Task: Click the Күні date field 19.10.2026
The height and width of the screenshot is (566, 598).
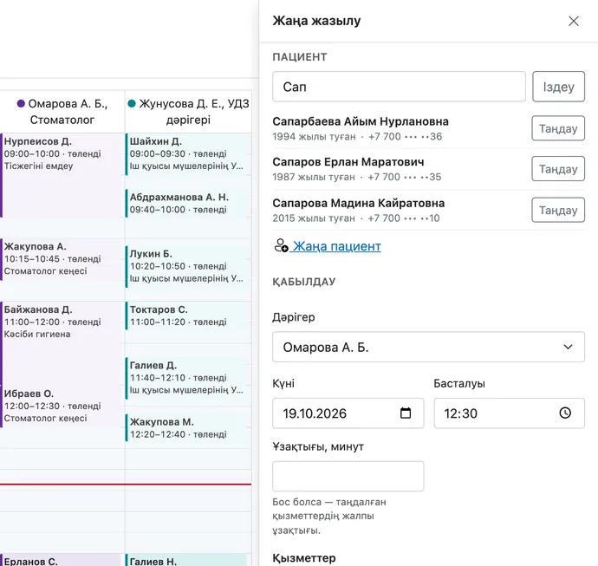Action: tap(348, 413)
